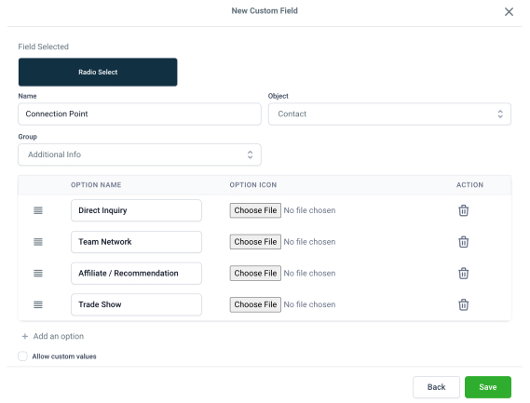The width and height of the screenshot is (530, 403).
Task: Save the new custom field
Action: pyautogui.click(x=488, y=387)
